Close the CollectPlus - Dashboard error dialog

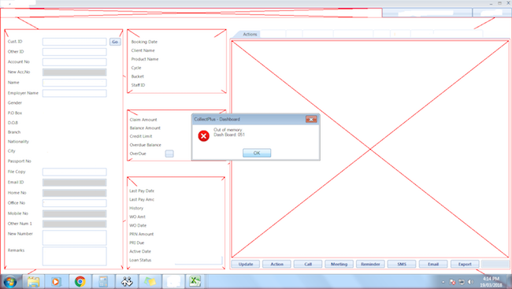(x=311, y=119)
